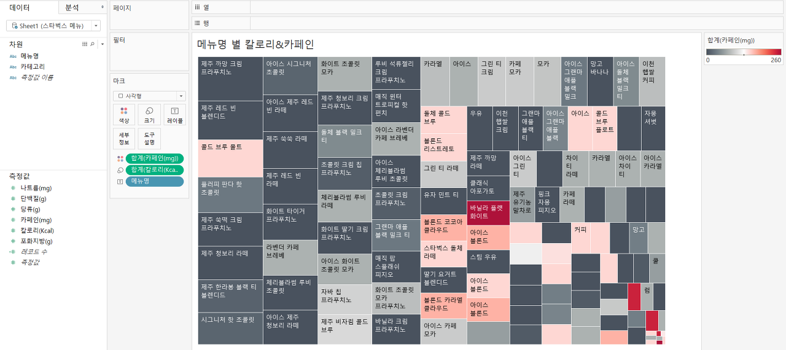This screenshot has width=786, height=350.
Task: Click the 레이블 marks button
Action: (x=175, y=115)
